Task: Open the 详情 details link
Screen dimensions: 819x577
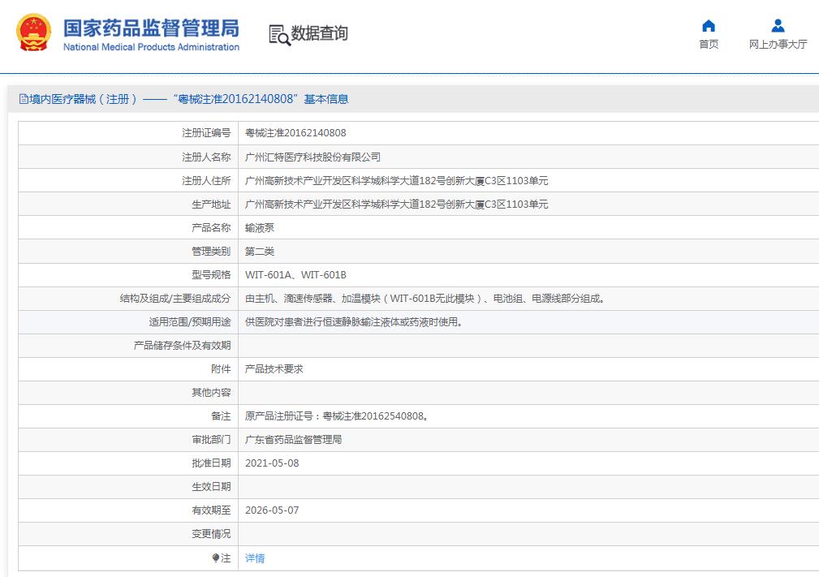Action: click(x=255, y=558)
